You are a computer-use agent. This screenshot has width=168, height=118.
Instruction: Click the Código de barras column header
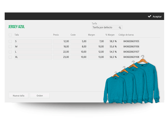[126, 35]
